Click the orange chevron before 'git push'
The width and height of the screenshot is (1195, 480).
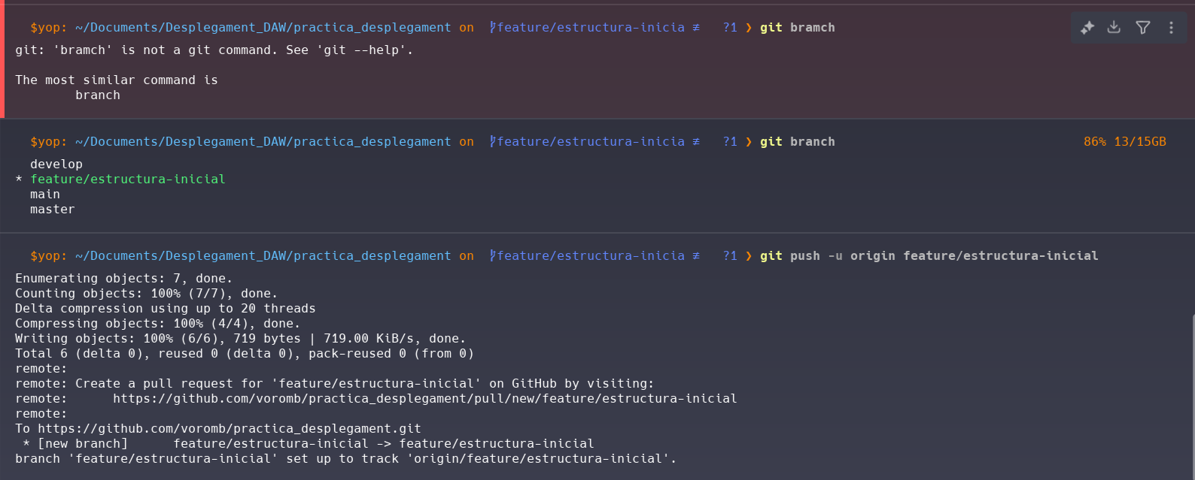pyautogui.click(x=749, y=256)
